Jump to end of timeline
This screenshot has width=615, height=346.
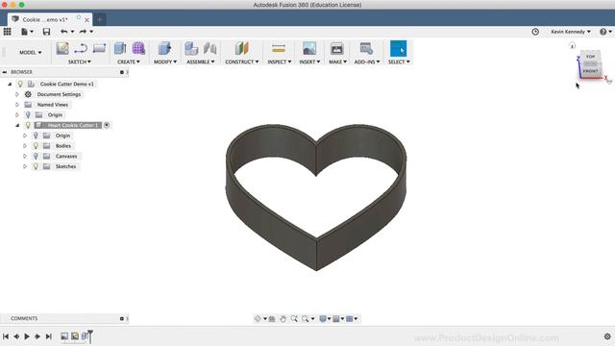click(x=49, y=336)
